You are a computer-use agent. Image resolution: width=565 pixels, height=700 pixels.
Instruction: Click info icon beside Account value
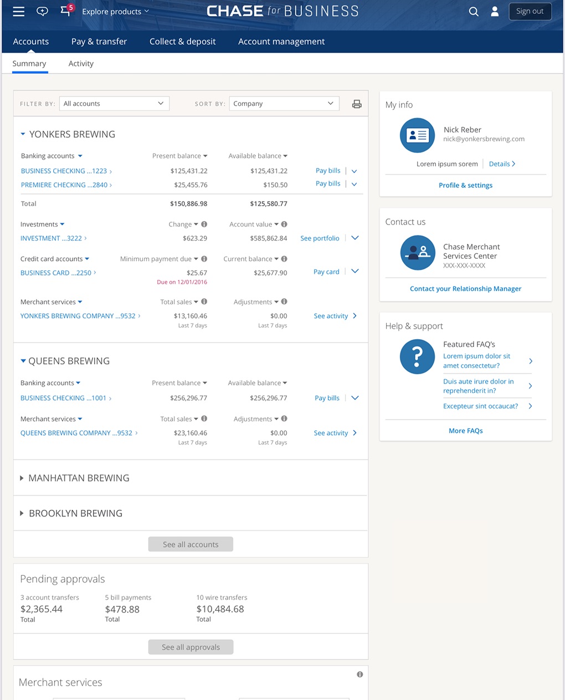284,224
